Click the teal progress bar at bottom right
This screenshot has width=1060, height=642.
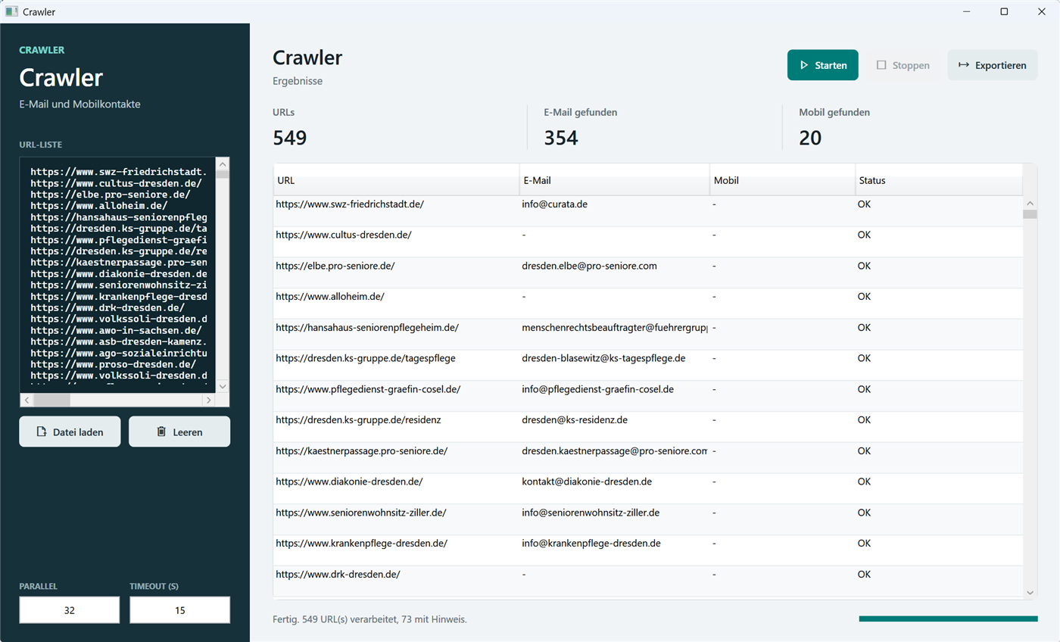(948, 619)
